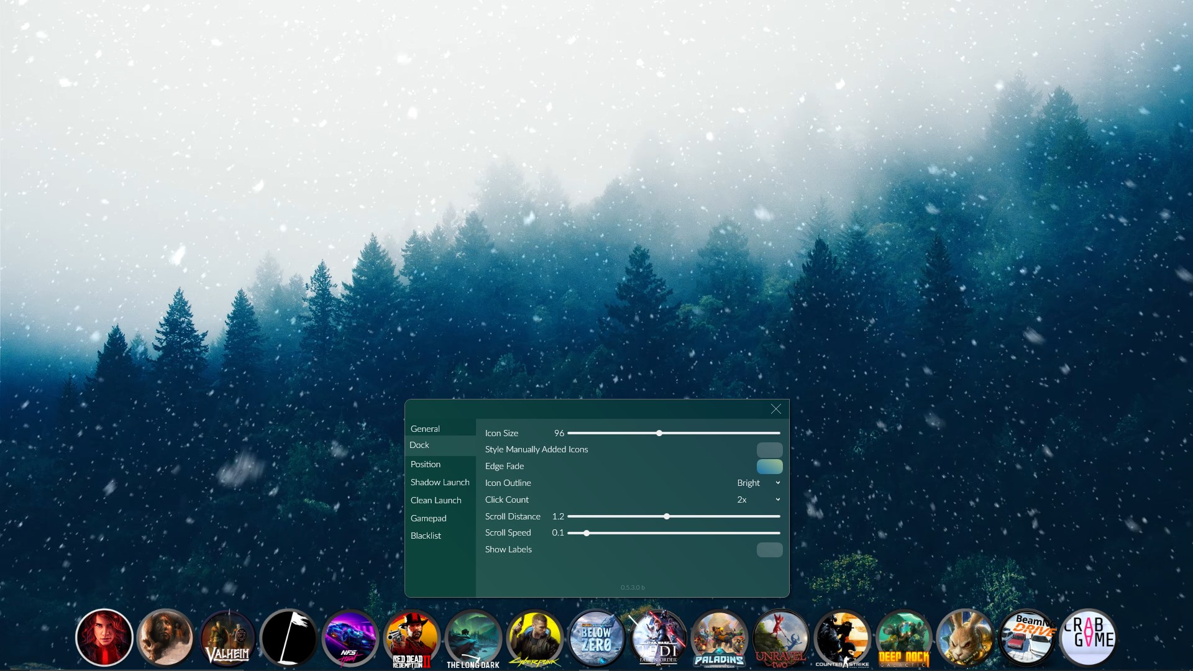The height and width of the screenshot is (671, 1193).
Task: Open the Icon Outline Bright dropdown
Action: 758,483
